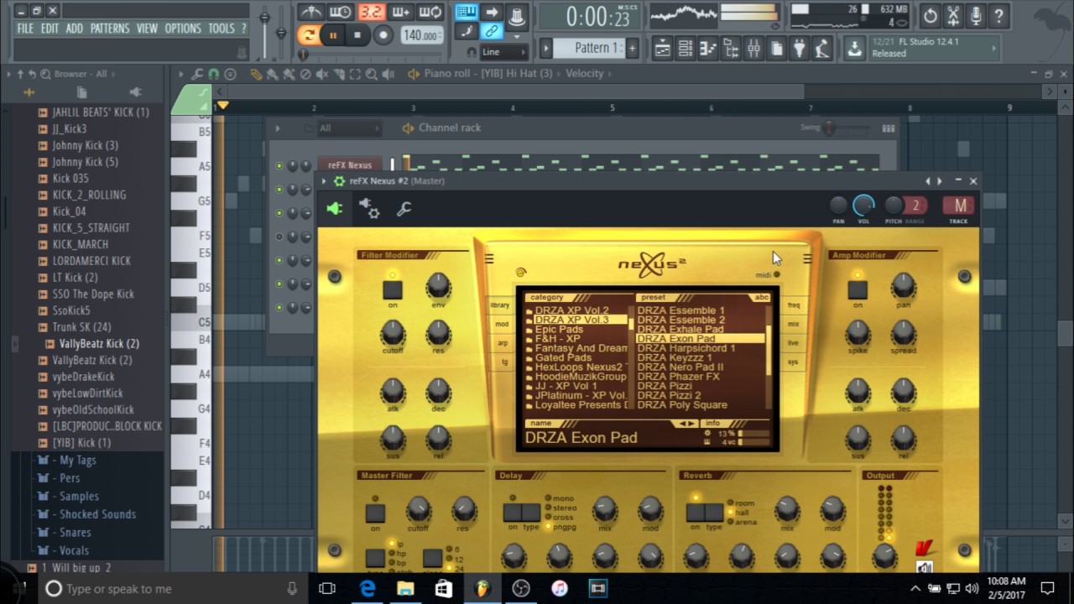Click the tempo field showing 140.000
Screen dimensions: 1074x604
pos(421,35)
